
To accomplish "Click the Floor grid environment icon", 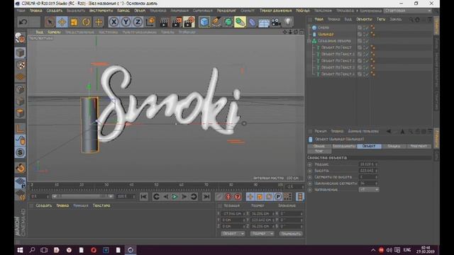I will (264, 23).
